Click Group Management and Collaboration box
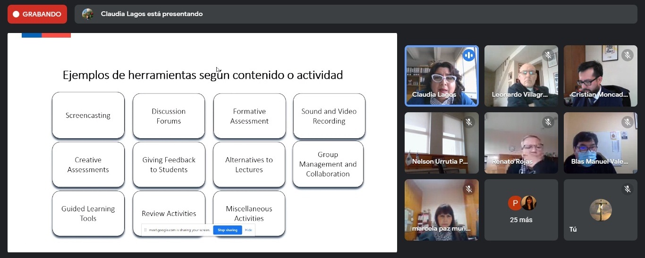This screenshot has width=645, height=258. pos(328,164)
